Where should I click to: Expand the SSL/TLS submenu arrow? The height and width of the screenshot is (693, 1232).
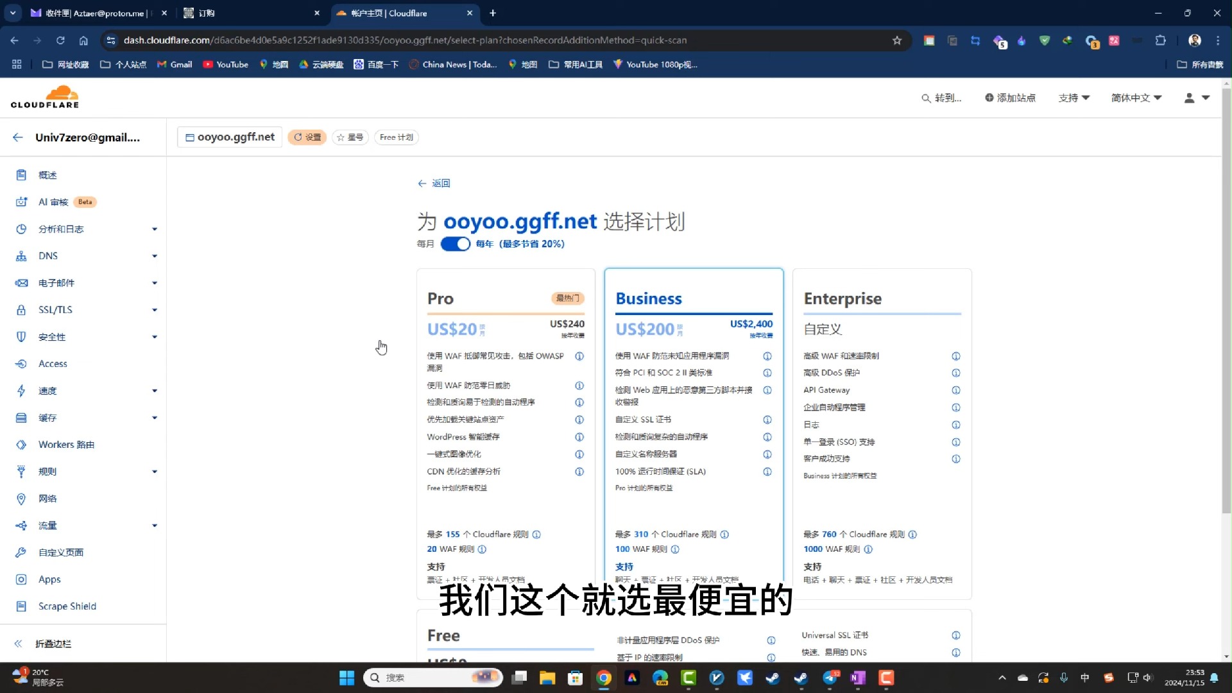155,310
